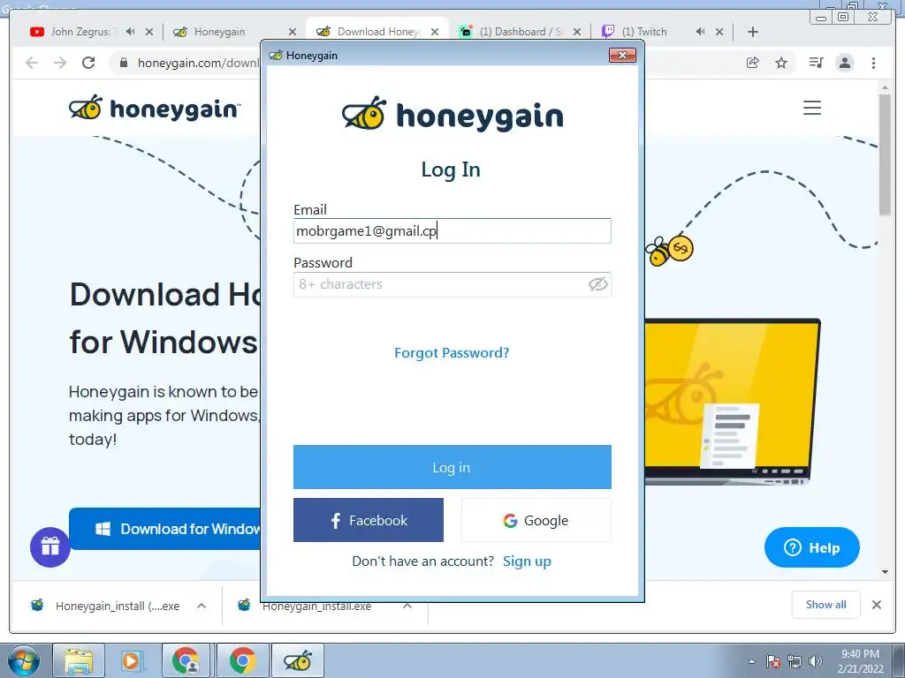
Task: Open Chrome with profile badge in taskbar
Action: coord(186,660)
